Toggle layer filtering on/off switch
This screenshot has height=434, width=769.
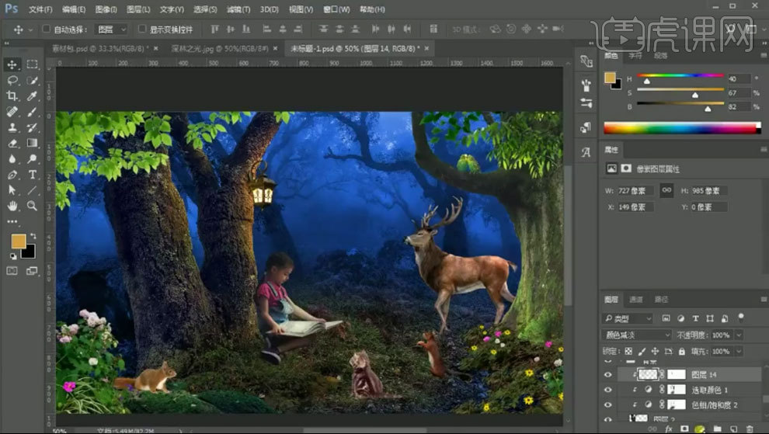(741, 318)
